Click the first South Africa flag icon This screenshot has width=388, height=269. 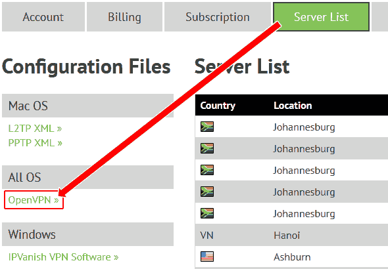coord(207,127)
